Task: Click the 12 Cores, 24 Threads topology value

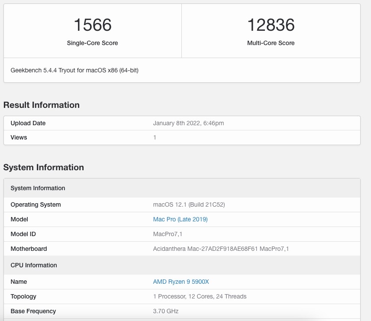Action: click(x=200, y=296)
